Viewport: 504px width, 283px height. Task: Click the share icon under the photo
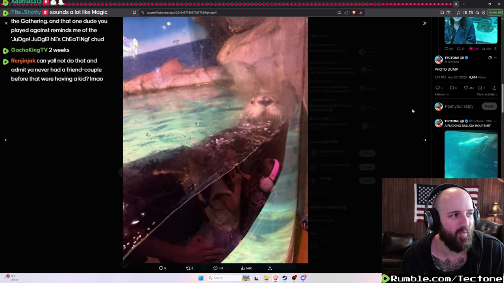point(270,268)
